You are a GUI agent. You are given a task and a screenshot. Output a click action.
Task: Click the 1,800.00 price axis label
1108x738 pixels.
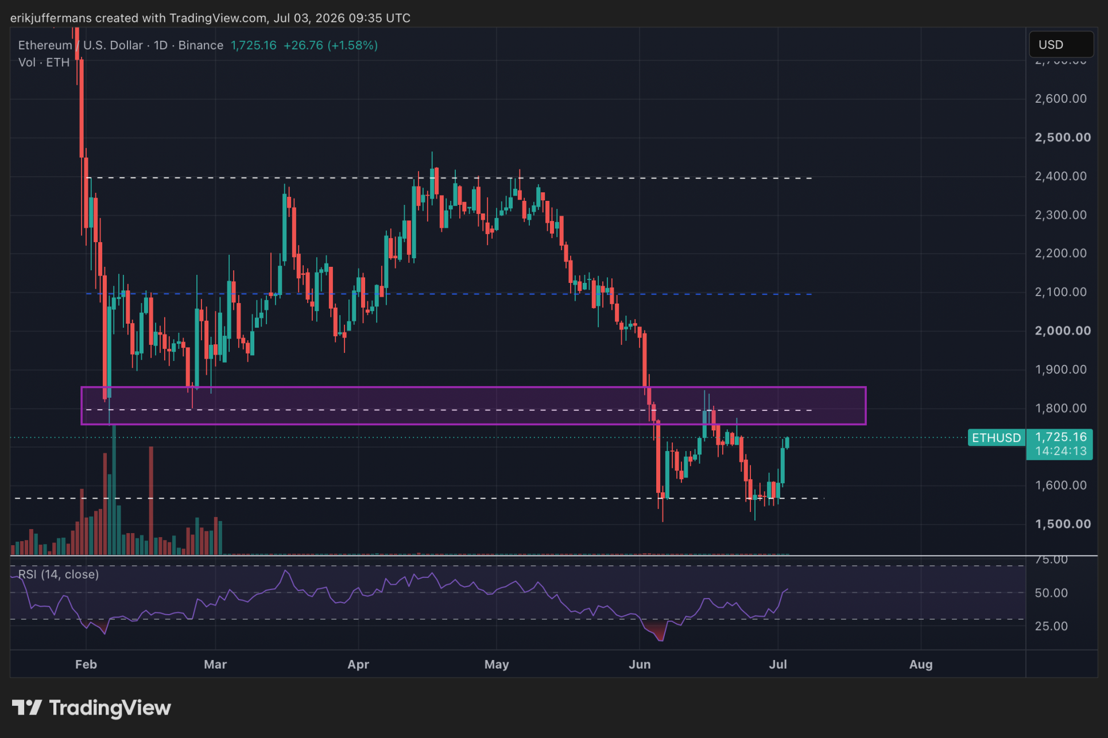point(1061,409)
